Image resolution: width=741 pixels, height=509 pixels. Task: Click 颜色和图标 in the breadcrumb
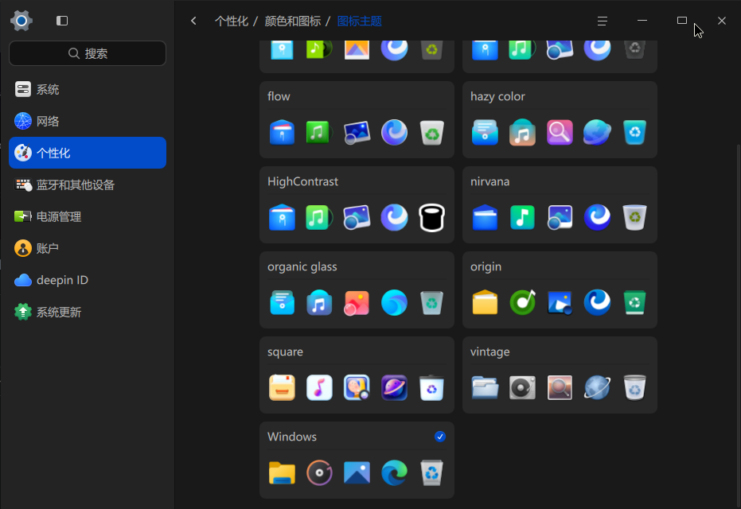(x=293, y=21)
